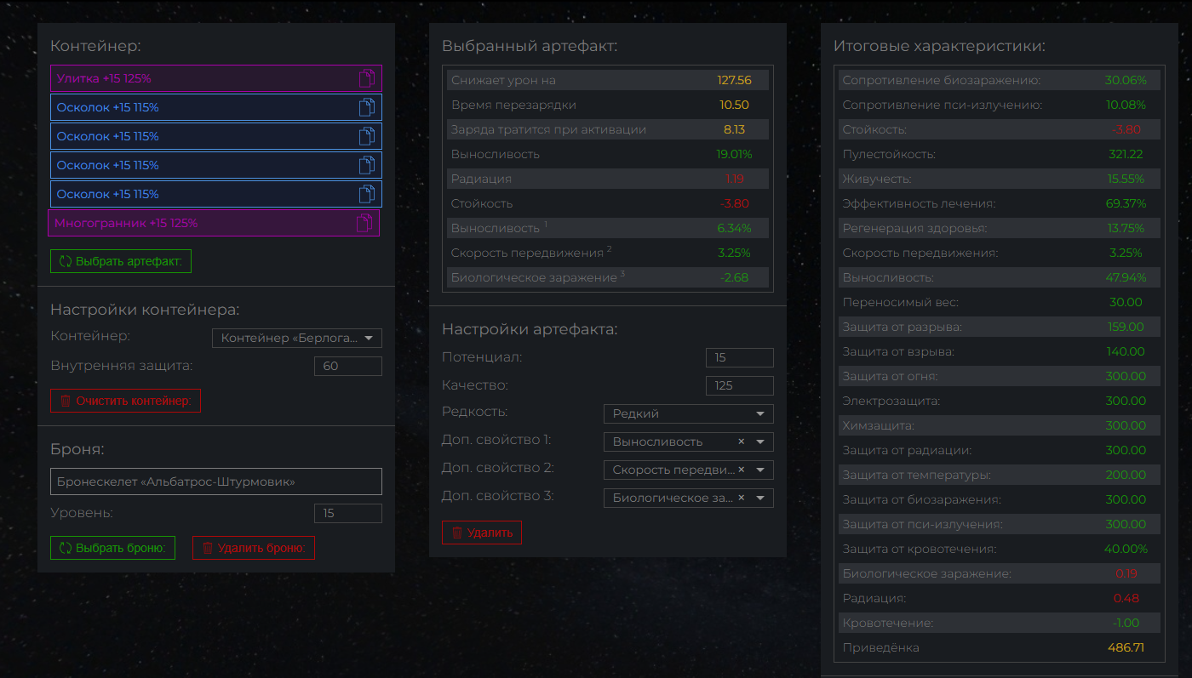
Task: Click copy icon on first Осколок +15 115%
Action: point(366,107)
